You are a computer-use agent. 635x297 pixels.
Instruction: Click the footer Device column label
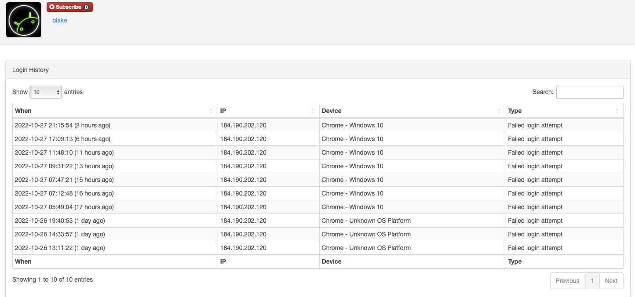pyautogui.click(x=332, y=261)
